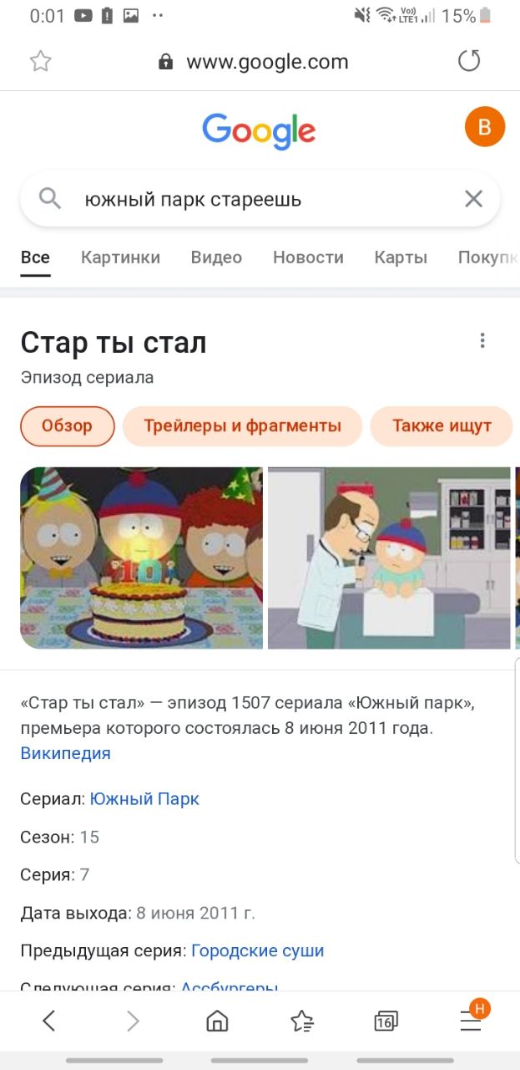Go back with the browser back arrow

(x=48, y=1020)
